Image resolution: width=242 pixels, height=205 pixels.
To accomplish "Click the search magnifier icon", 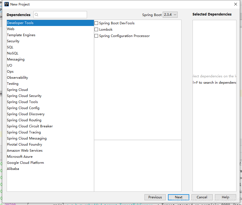I will pos(36,15).
